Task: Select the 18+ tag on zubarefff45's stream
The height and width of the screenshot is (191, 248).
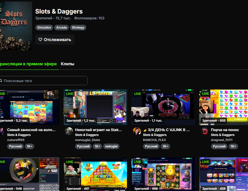Action: click(29, 146)
